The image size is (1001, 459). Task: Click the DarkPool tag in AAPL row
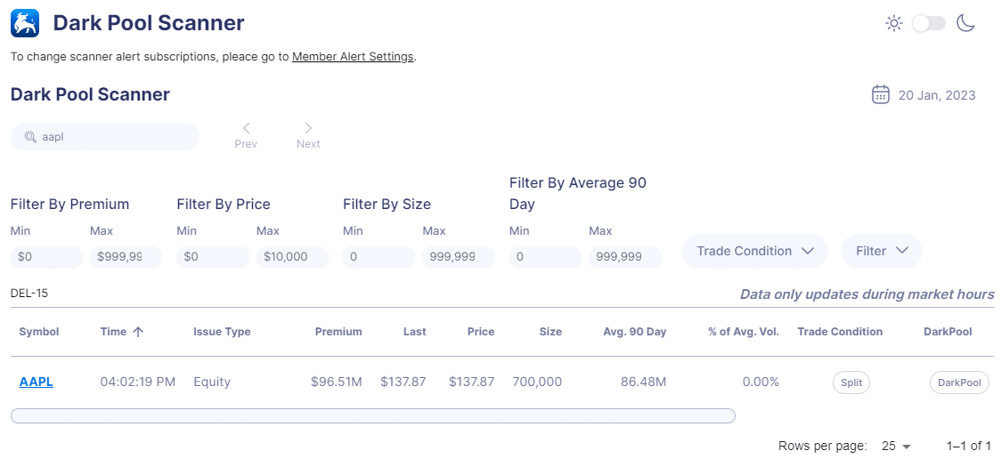959,382
